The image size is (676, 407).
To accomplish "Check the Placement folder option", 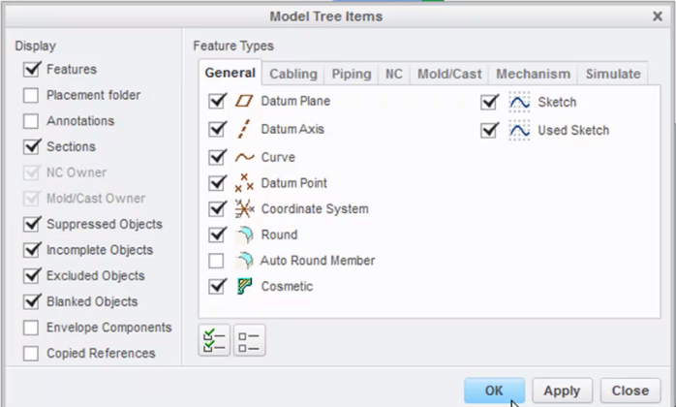I will coord(31,96).
